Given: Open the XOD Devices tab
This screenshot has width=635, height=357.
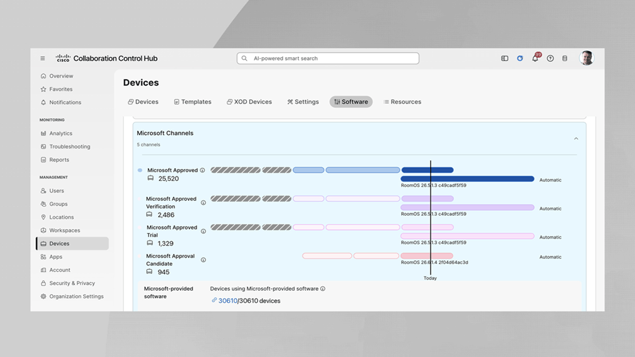Looking at the screenshot, I should [x=249, y=102].
